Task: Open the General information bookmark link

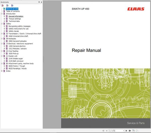Action: pos(16,16)
